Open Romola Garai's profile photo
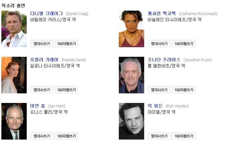The image size is (238, 144). click(14, 75)
